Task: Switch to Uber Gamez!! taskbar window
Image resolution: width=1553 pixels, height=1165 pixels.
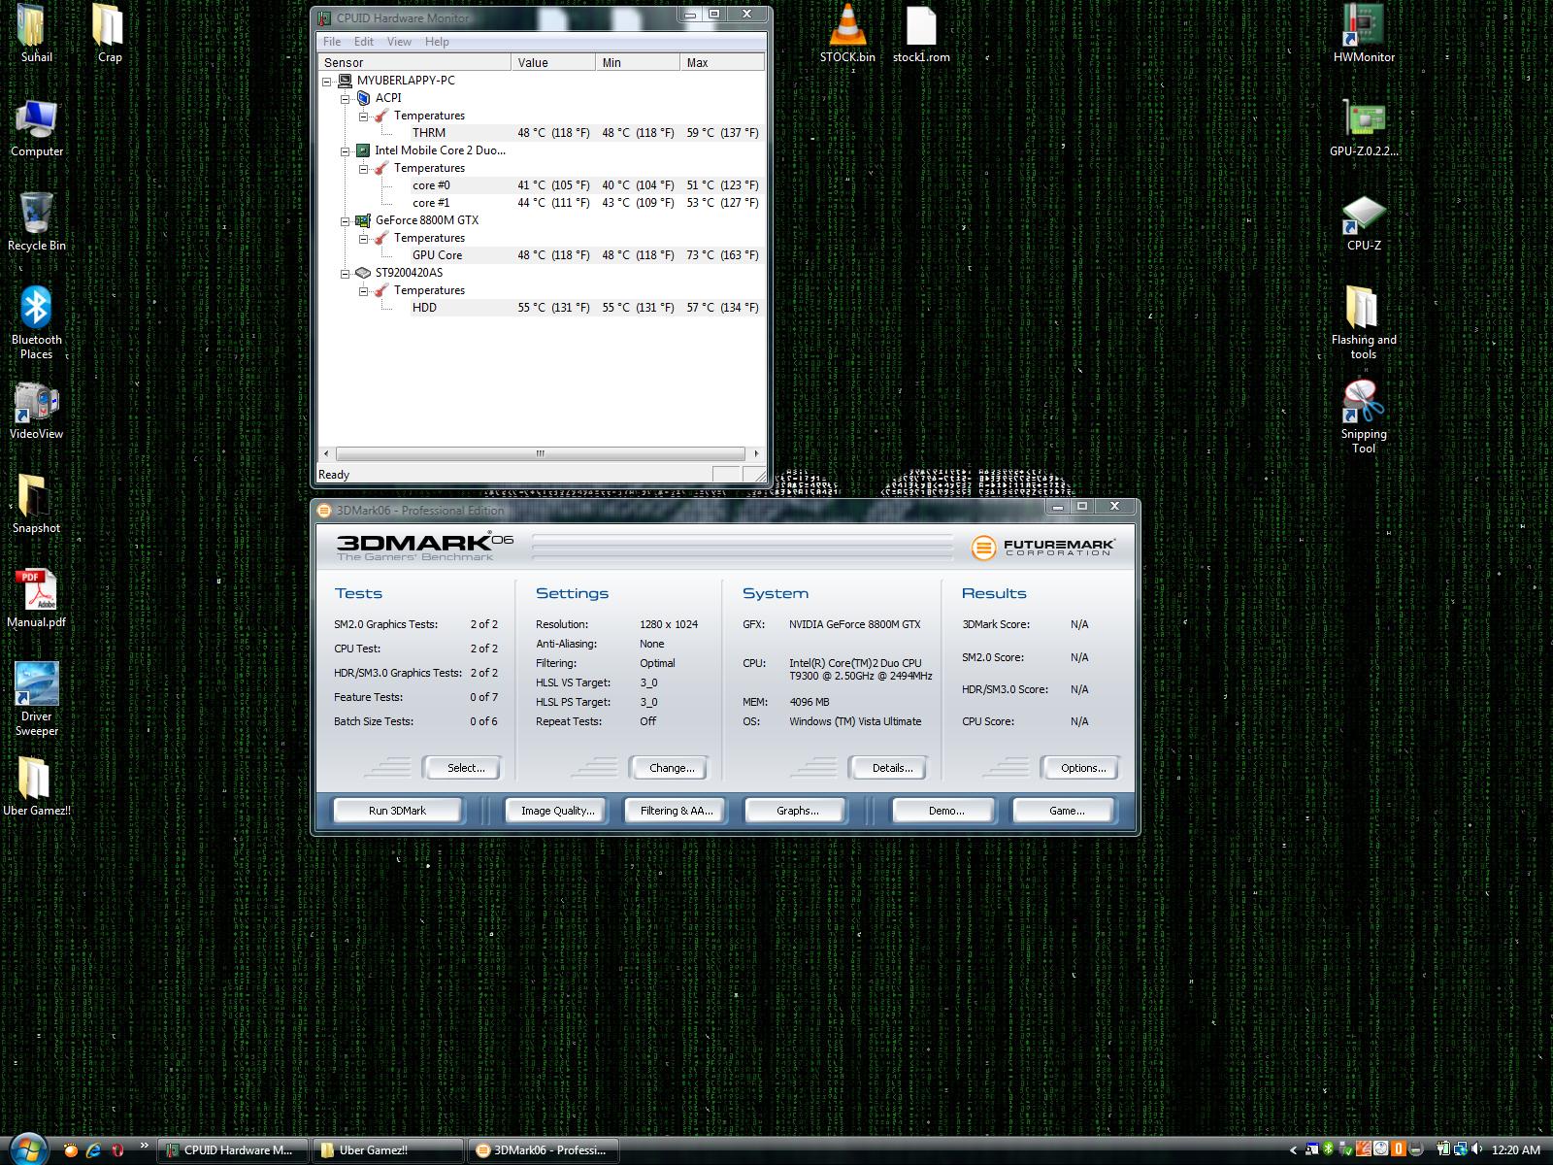Action: point(387,1149)
